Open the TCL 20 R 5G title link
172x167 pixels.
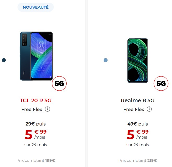coord(35,100)
